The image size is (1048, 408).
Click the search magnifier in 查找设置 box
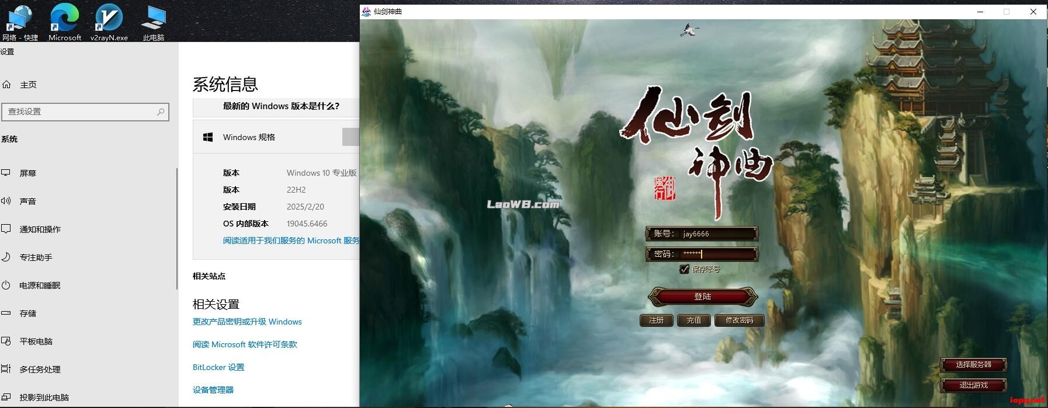coord(161,111)
